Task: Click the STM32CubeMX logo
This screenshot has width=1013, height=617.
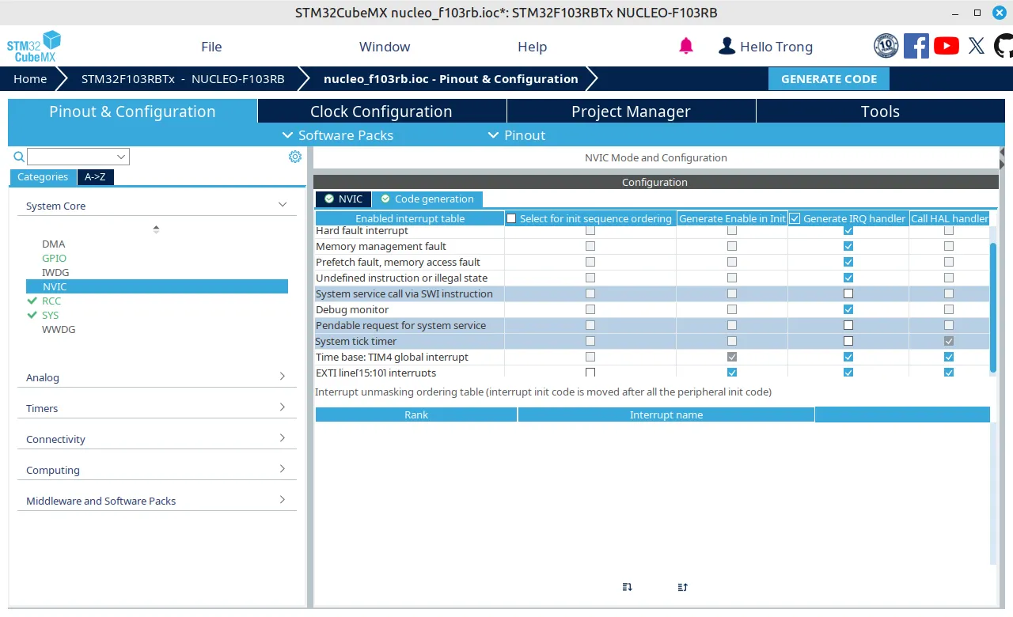Action: 34,47
